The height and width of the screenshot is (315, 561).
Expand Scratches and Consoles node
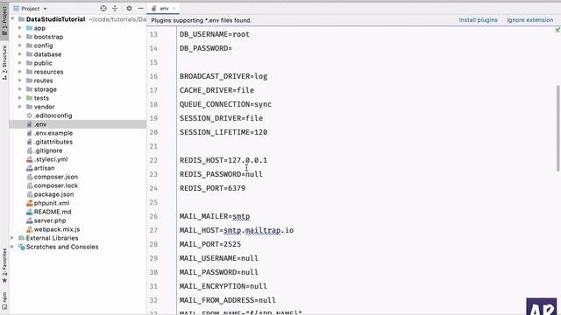tap(13, 247)
